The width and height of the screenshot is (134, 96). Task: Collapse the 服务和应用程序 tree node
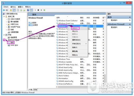click(x=4, y=40)
